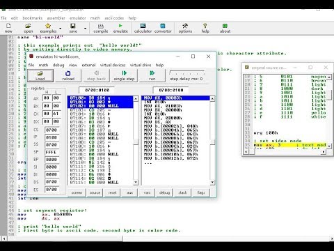
Task: Click the SP register field FFFE
Action: click(x=51, y=152)
